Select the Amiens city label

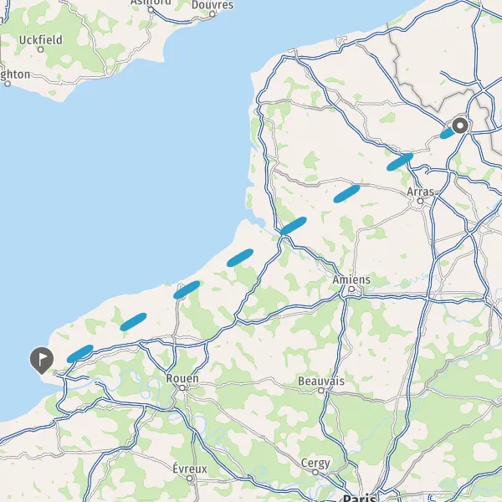coord(351,279)
